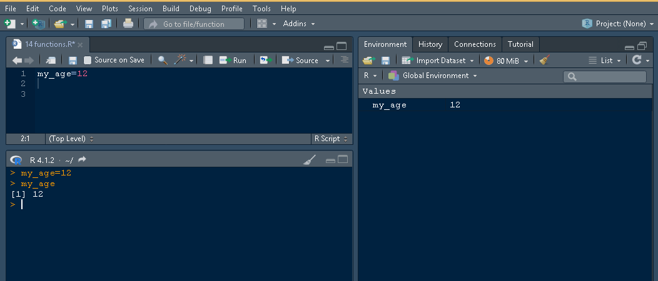Click the Find/Replace magnifier icon
The width and height of the screenshot is (658, 281).
tap(163, 61)
